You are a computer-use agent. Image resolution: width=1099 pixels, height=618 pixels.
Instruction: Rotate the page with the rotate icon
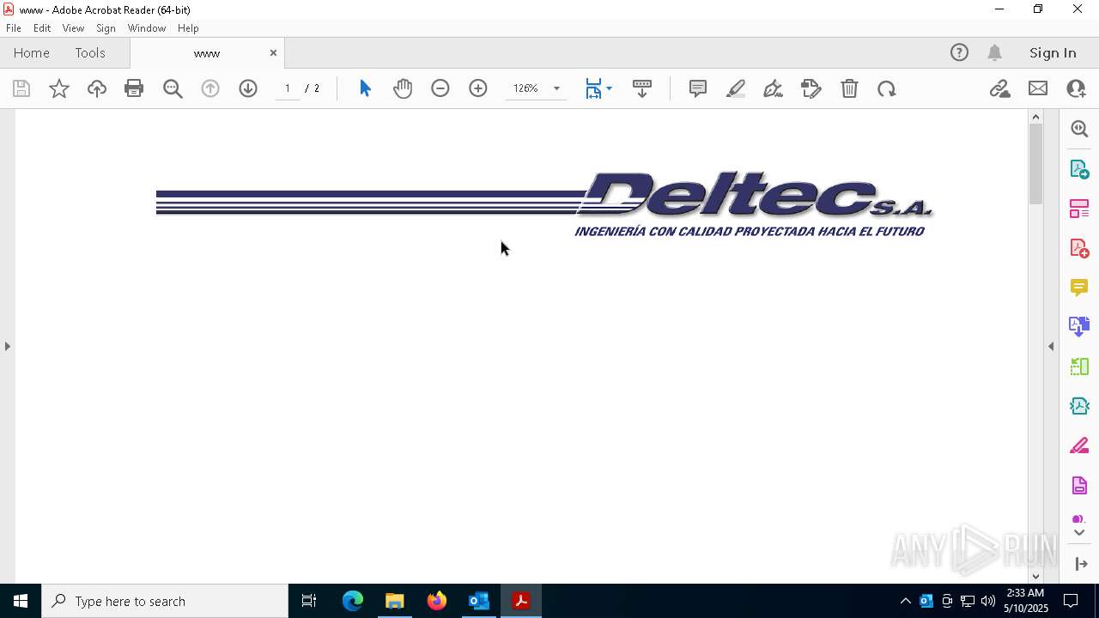[887, 88]
